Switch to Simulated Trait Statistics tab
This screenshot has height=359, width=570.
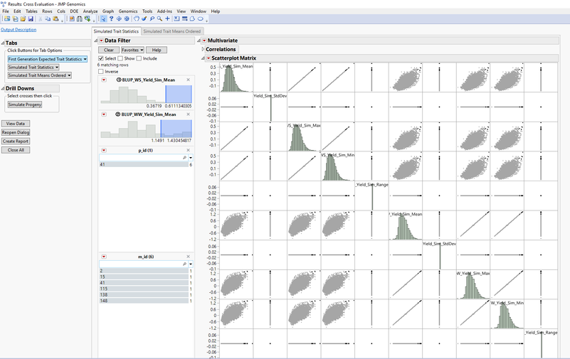coord(116,31)
